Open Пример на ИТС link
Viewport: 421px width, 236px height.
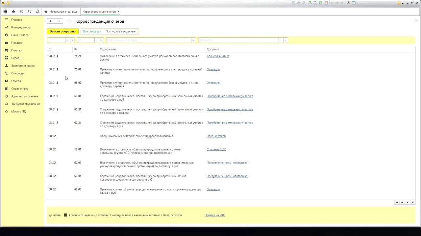[215, 215]
